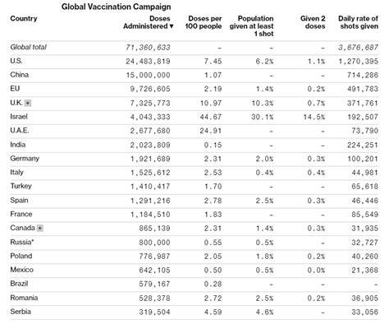Select the U.S. country name
This screenshot has width=389, height=324.
(16, 61)
